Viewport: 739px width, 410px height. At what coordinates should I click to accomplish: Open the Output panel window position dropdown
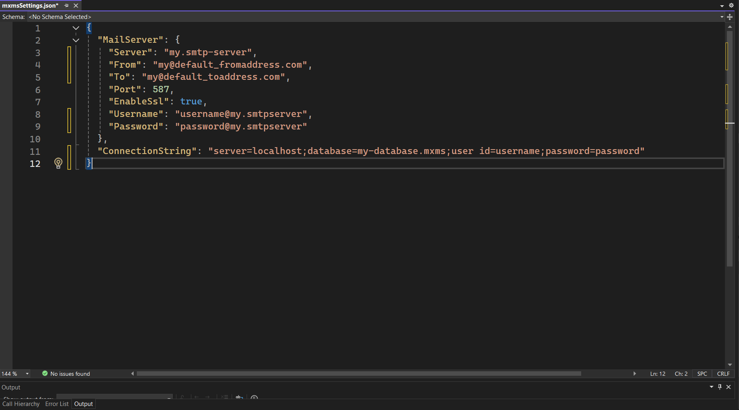712,387
